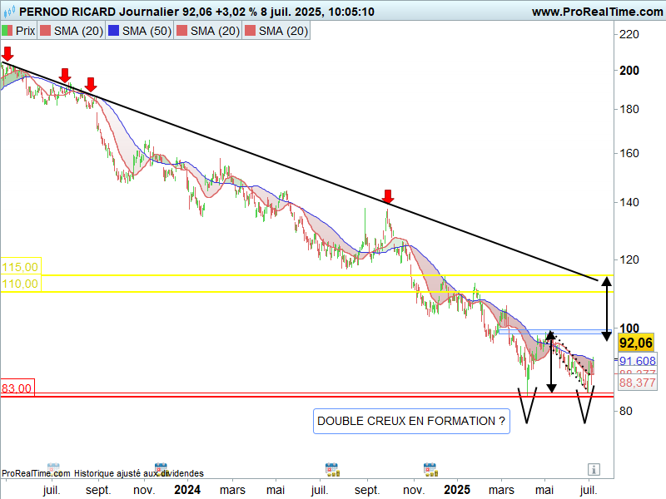Click the 110,00 yellow level label
Viewport: 666px width, 499px height.
click(20, 284)
